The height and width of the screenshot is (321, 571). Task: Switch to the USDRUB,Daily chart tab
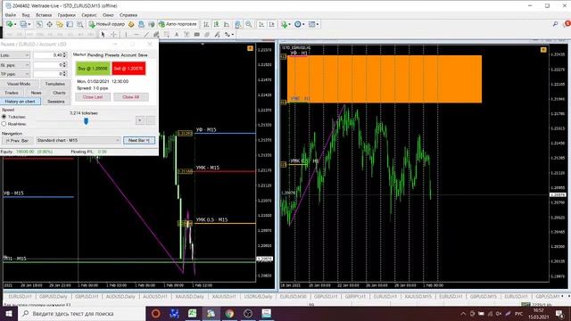click(x=258, y=297)
